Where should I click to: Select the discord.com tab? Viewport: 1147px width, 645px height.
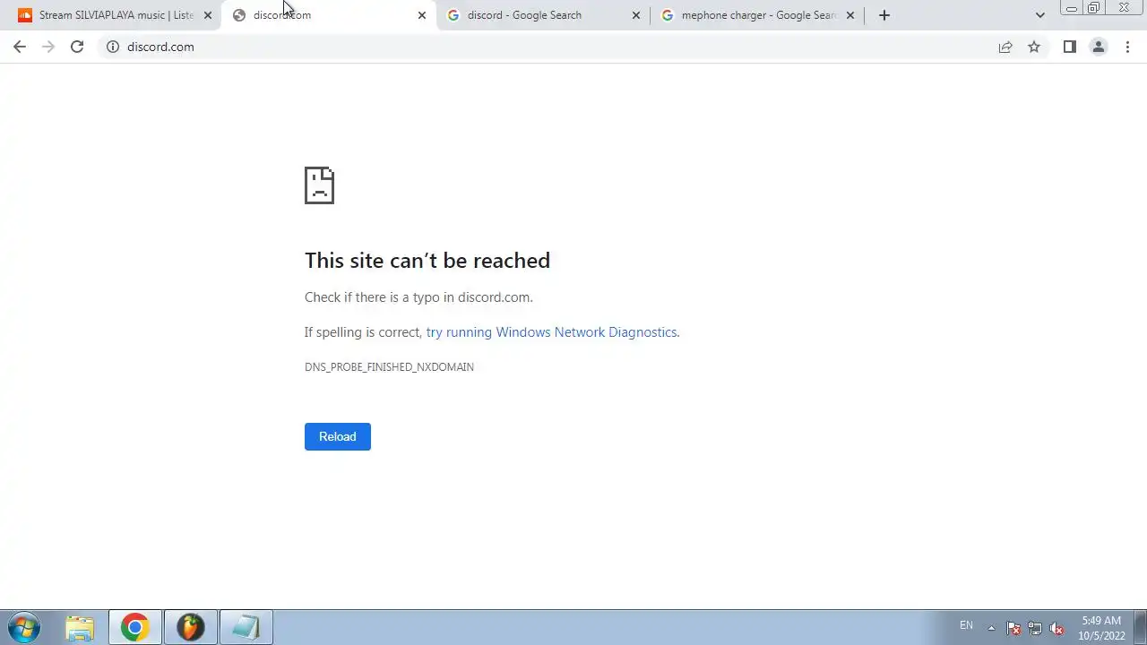[328, 15]
